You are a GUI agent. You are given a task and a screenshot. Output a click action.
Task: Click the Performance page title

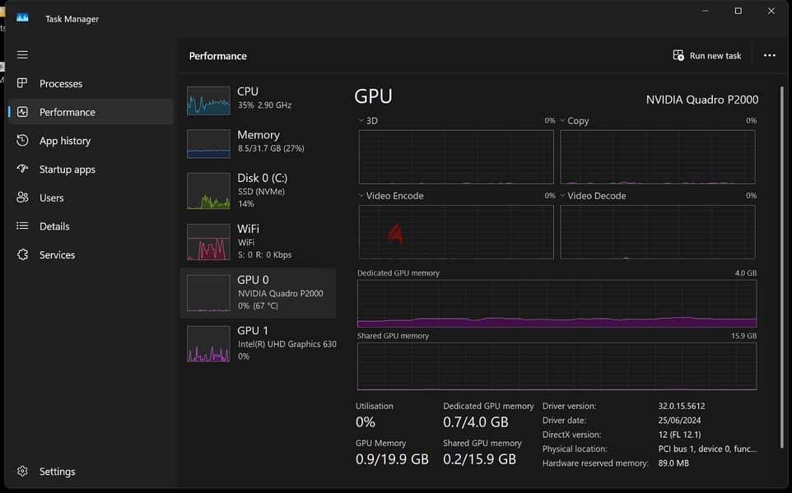click(x=217, y=56)
